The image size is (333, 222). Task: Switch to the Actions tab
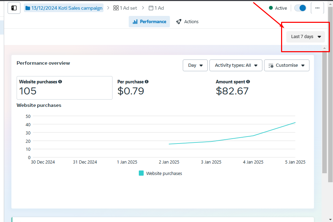pyautogui.click(x=187, y=21)
